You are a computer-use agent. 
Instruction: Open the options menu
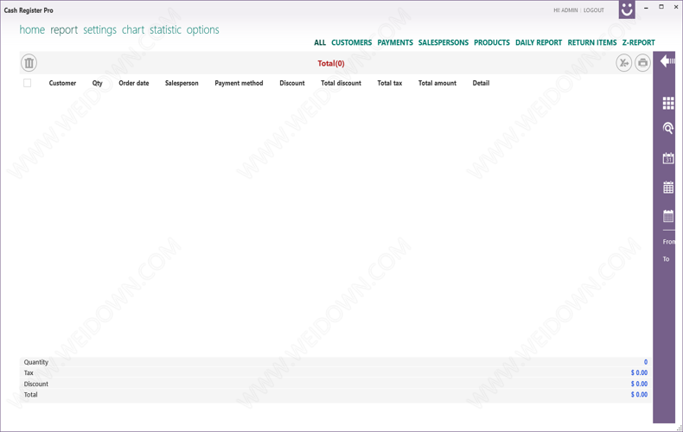pyautogui.click(x=202, y=30)
